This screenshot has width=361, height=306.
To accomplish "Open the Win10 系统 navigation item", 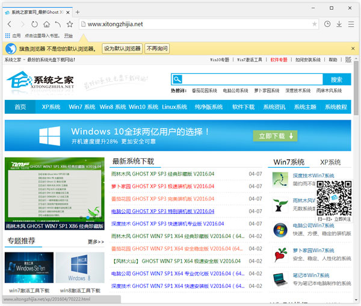I will (x=143, y=107).
